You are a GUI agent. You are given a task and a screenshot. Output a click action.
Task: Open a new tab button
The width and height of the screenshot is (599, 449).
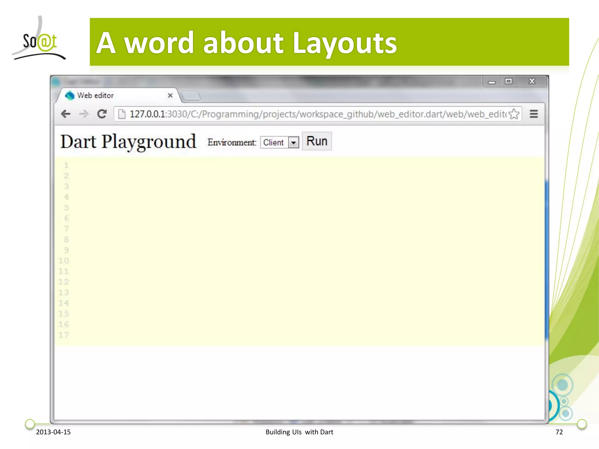(190, 96)
